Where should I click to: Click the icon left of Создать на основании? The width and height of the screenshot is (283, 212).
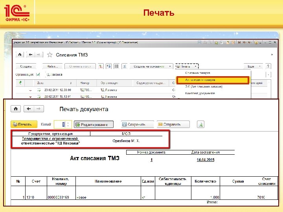(x=125, y=66)
